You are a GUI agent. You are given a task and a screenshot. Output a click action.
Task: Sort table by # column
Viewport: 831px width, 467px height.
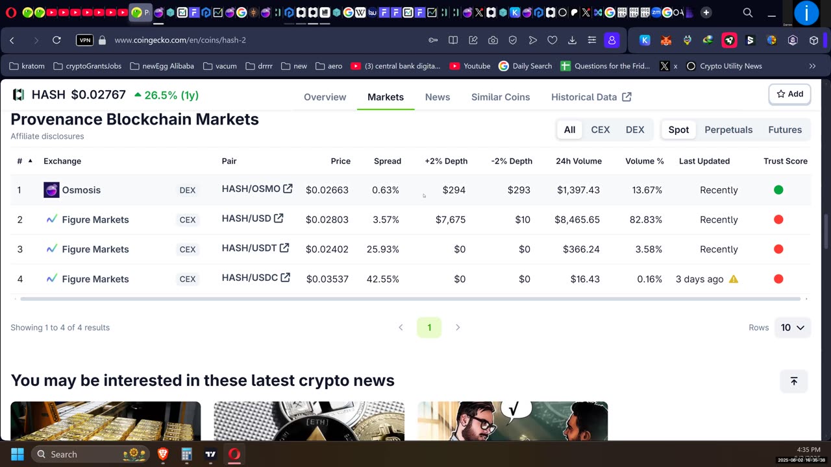pos(25,161)
